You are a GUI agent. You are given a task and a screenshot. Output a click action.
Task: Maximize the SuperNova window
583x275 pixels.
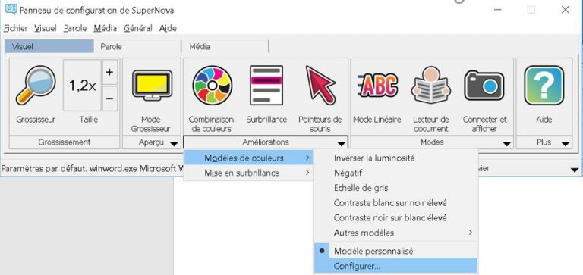[531, 10]
